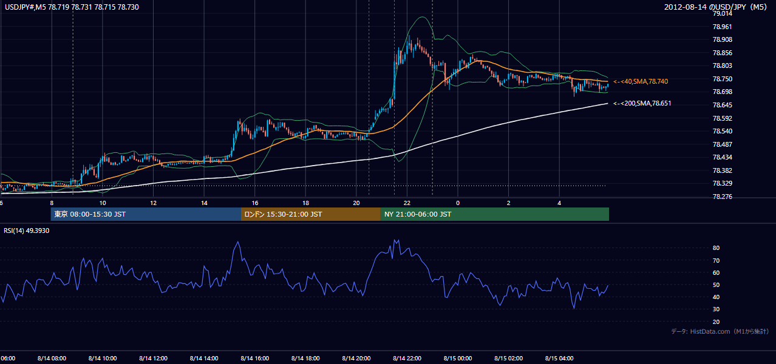The width and height of the screenshot is (776, 364).
Task: Click RSI scale level 80
Action: pyautogui.click(x=716, y=248)
